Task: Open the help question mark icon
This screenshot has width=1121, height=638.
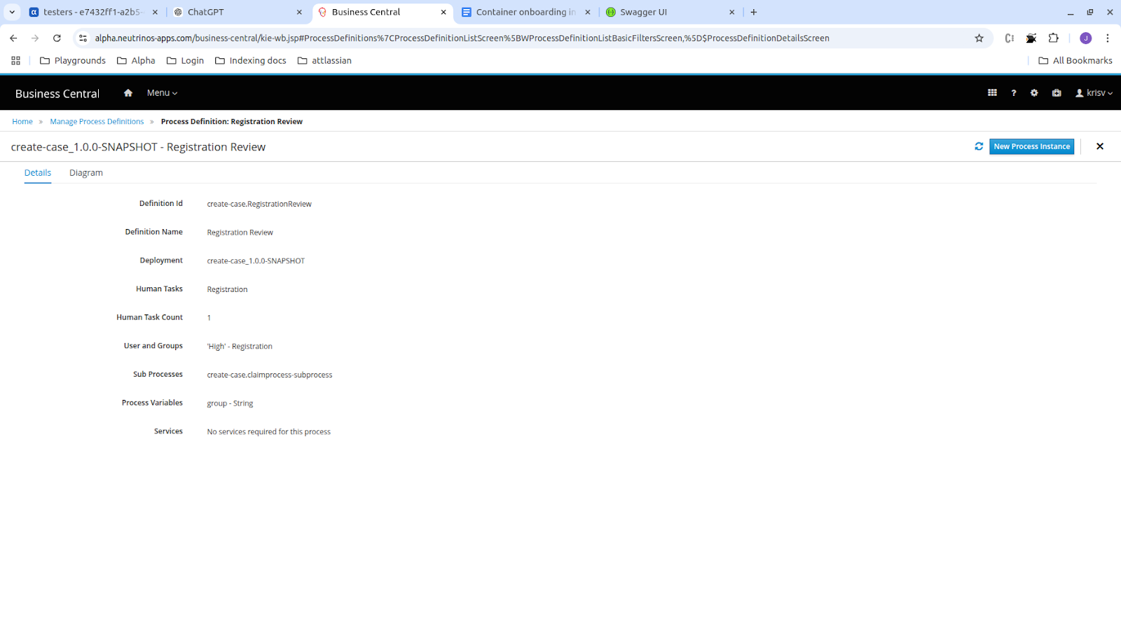Action: pos(1013,93)
